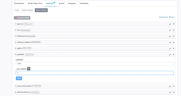Viewport: 181px width, 96px height.
Task: Expand the renounceOwnership function arrow
Action: point(174,86)
